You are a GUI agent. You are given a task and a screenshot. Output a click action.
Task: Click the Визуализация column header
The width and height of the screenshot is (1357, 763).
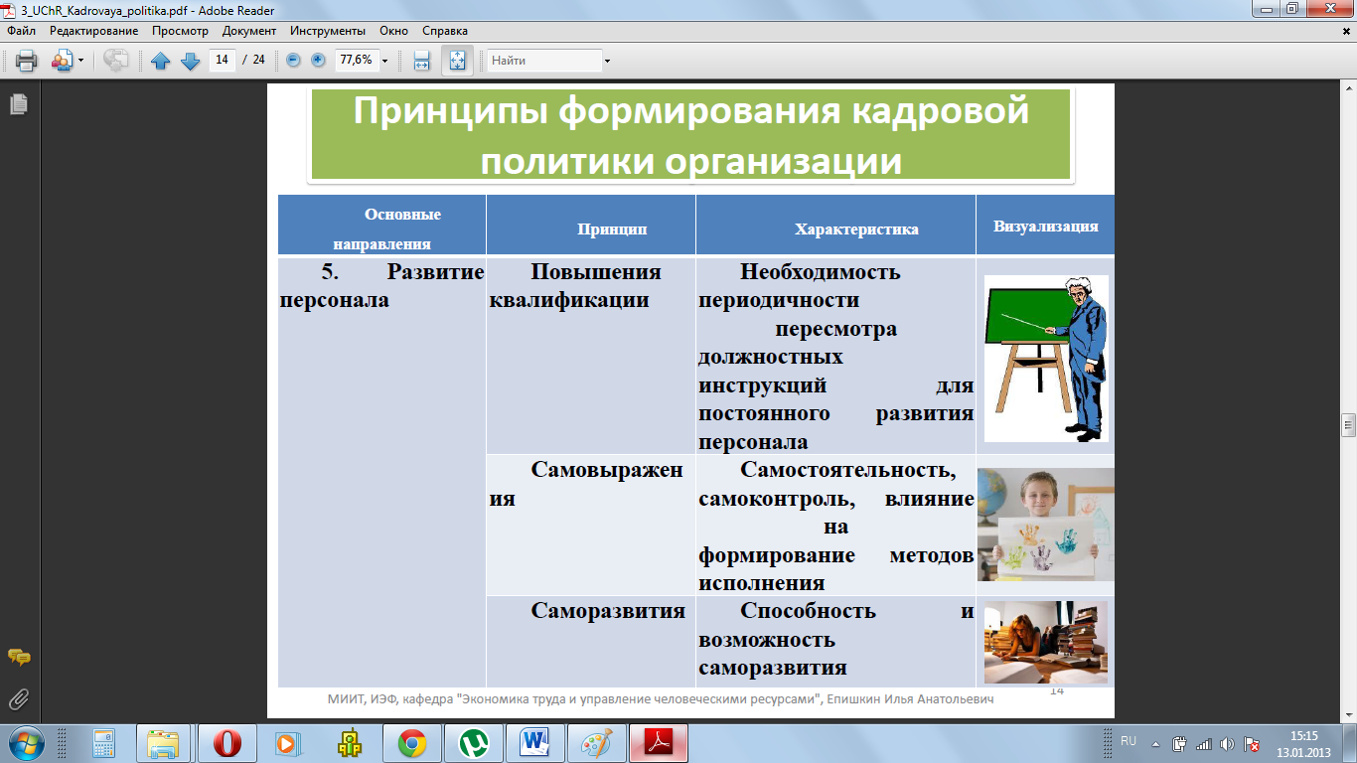pos(1045,226)
